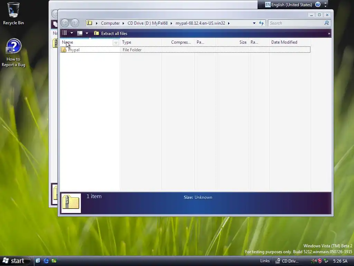The image size is (354, 266).
Task: Sort by the Type column header
Action: point(141,42)
